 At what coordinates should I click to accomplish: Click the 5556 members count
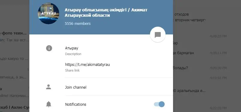click(78, 24)
